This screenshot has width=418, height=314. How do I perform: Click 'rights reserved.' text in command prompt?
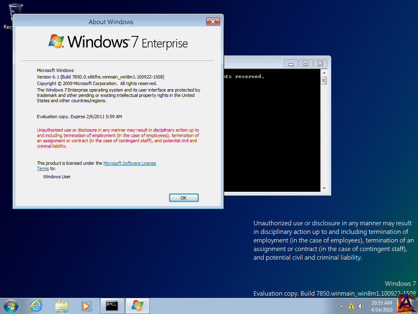(x=244, y=76)
